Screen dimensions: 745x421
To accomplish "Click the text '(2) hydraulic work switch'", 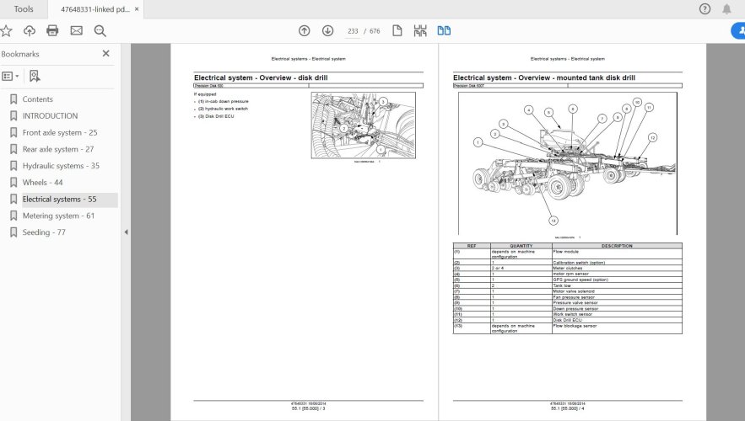I will tap(223, 109).
